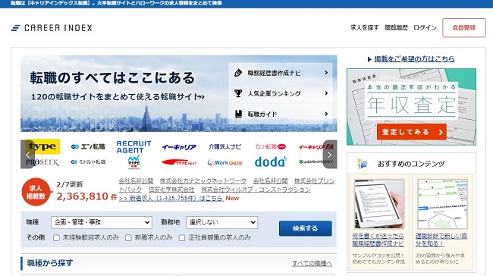This screenshot has height=276, width=493.
Task: Open the 職種 dropdown showing 企画・管理・事務
Action: tap(102, 222)
